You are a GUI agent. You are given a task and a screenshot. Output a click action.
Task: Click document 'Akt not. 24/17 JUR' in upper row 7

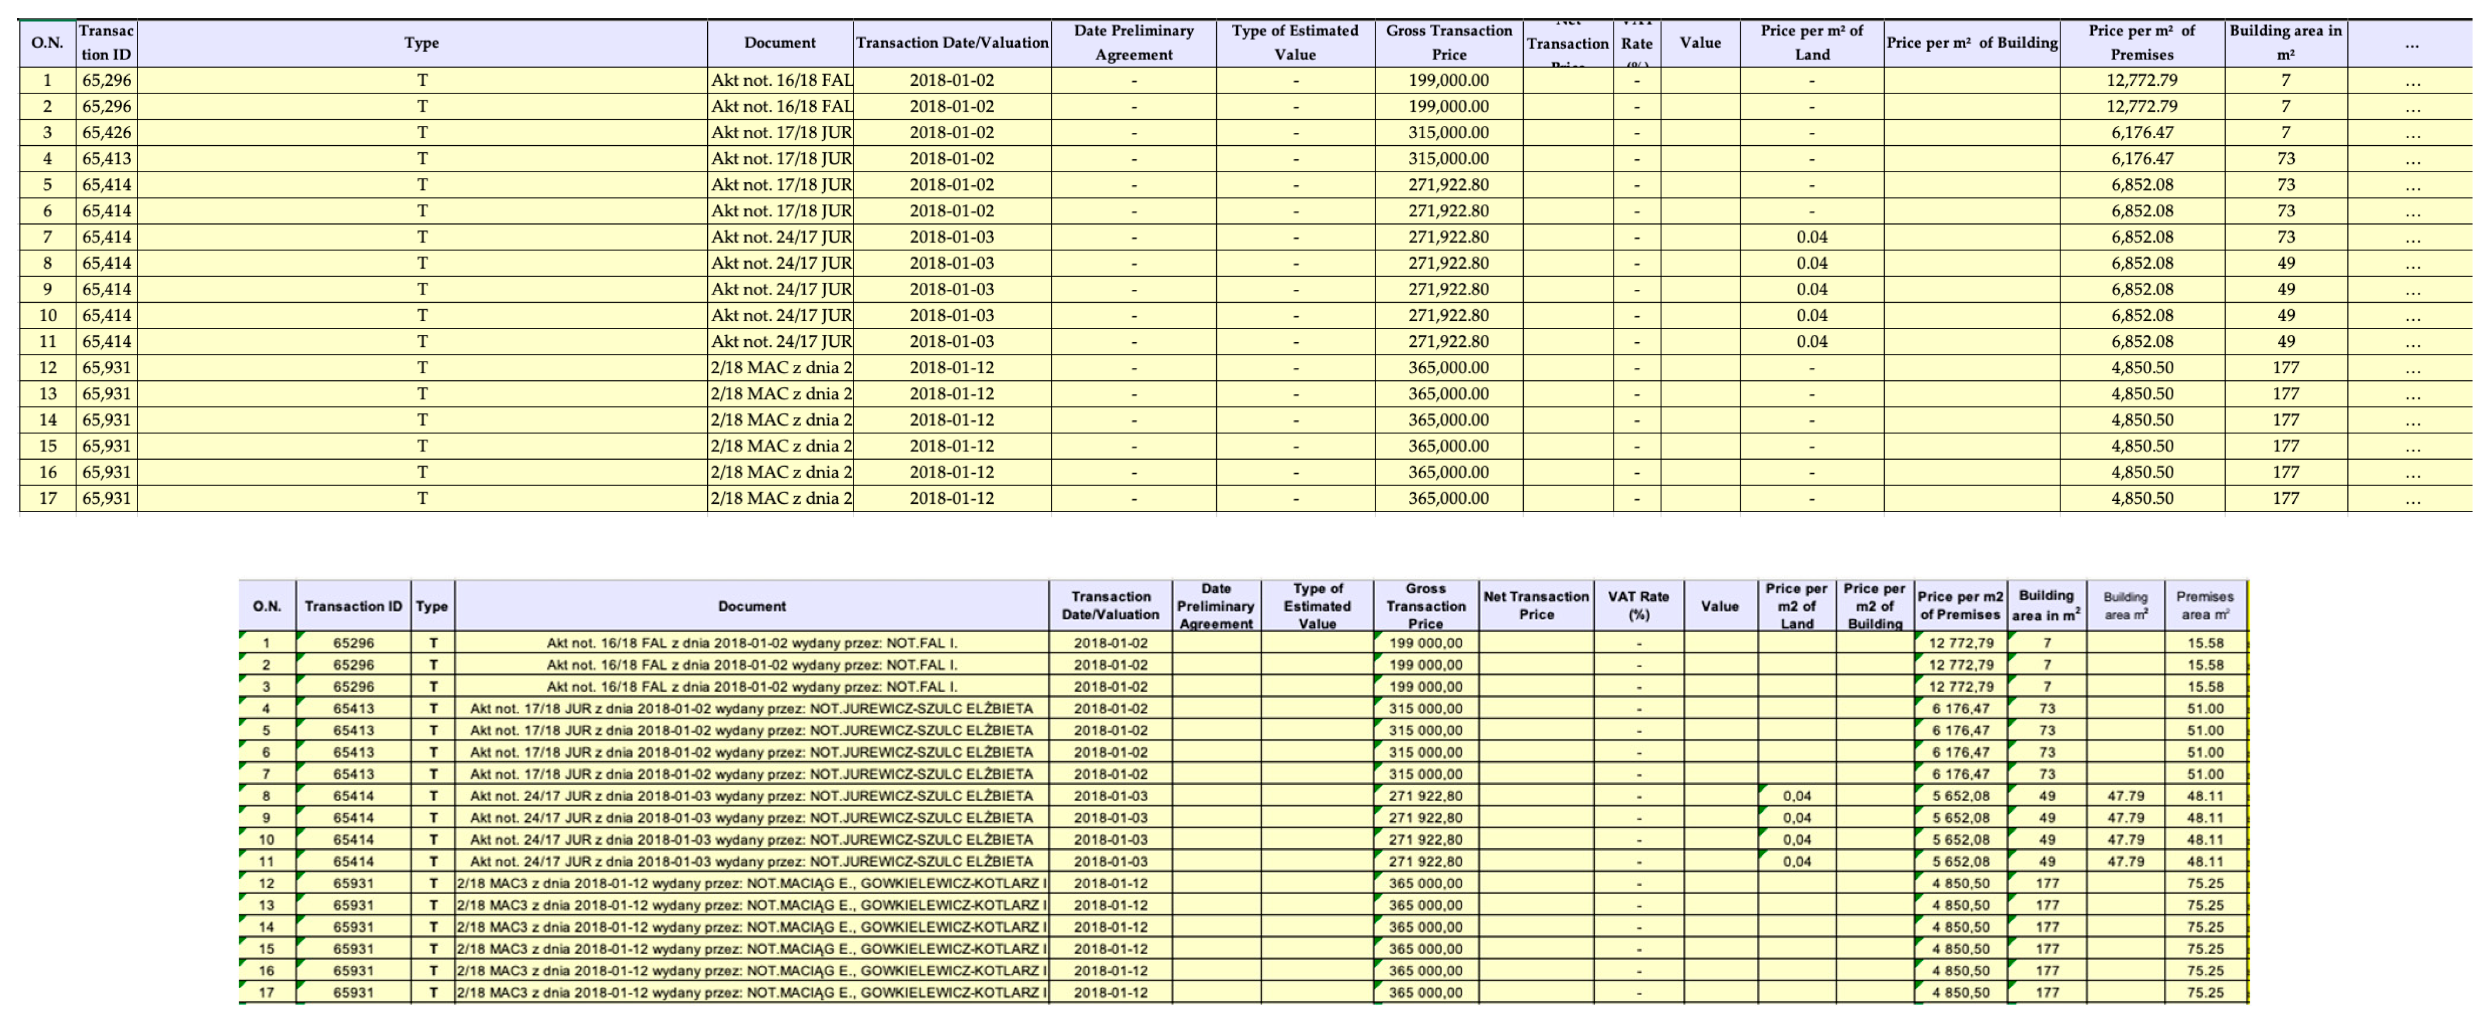click(x=780, y=237)
